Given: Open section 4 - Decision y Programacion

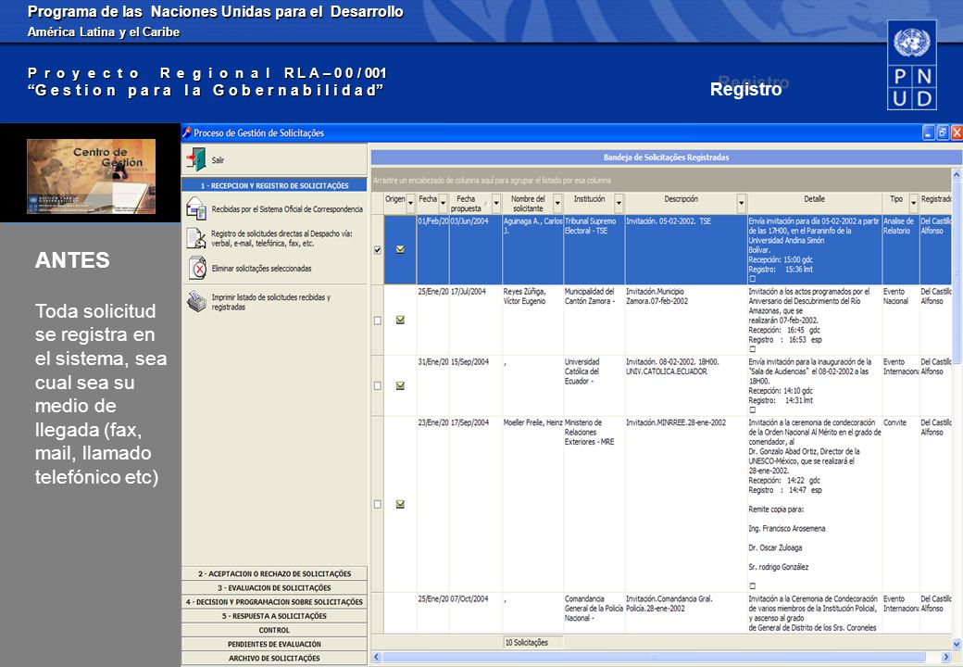Looking at the screenshot, I should coord(274,601).
